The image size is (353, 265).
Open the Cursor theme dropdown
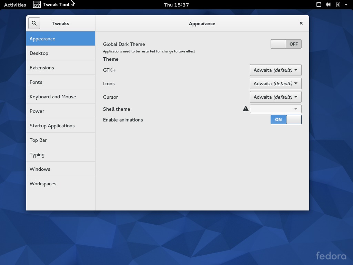275,97
